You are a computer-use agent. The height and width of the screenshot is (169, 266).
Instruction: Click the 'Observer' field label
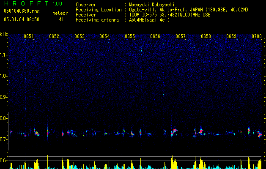pos(86,5)
